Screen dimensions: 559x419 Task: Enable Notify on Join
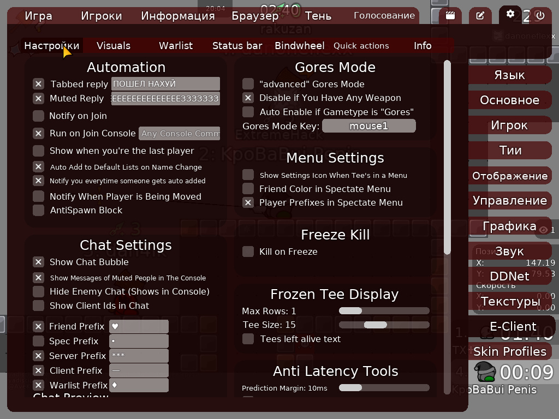39,116
